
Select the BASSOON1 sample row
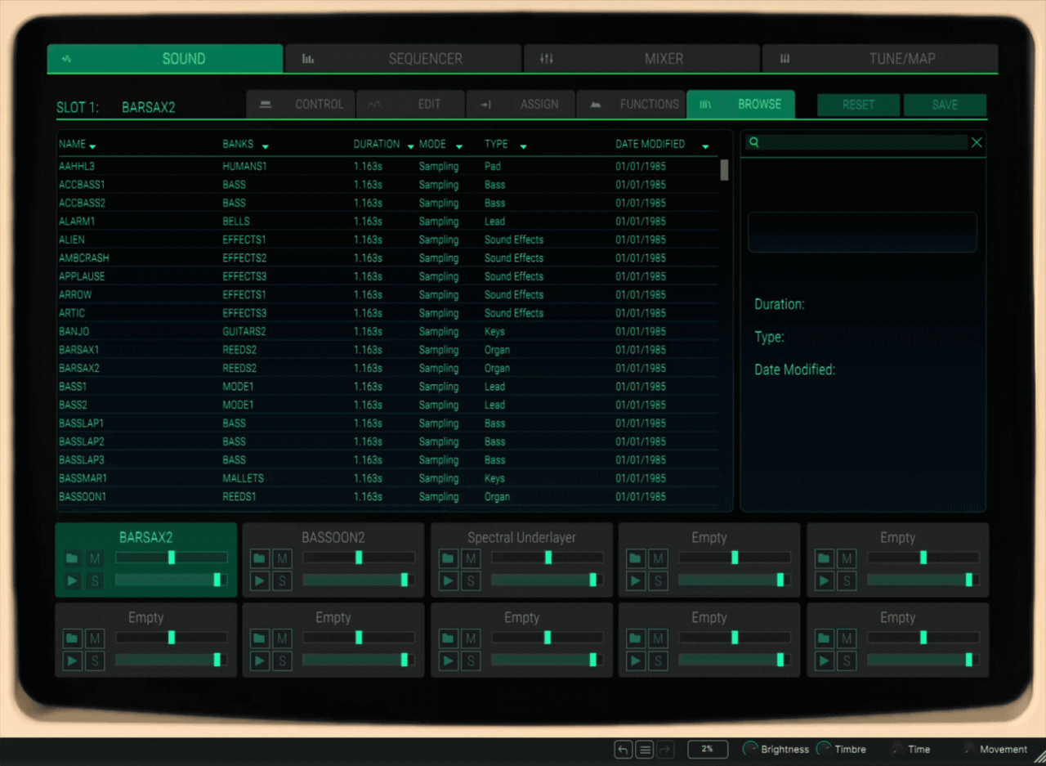388,496
